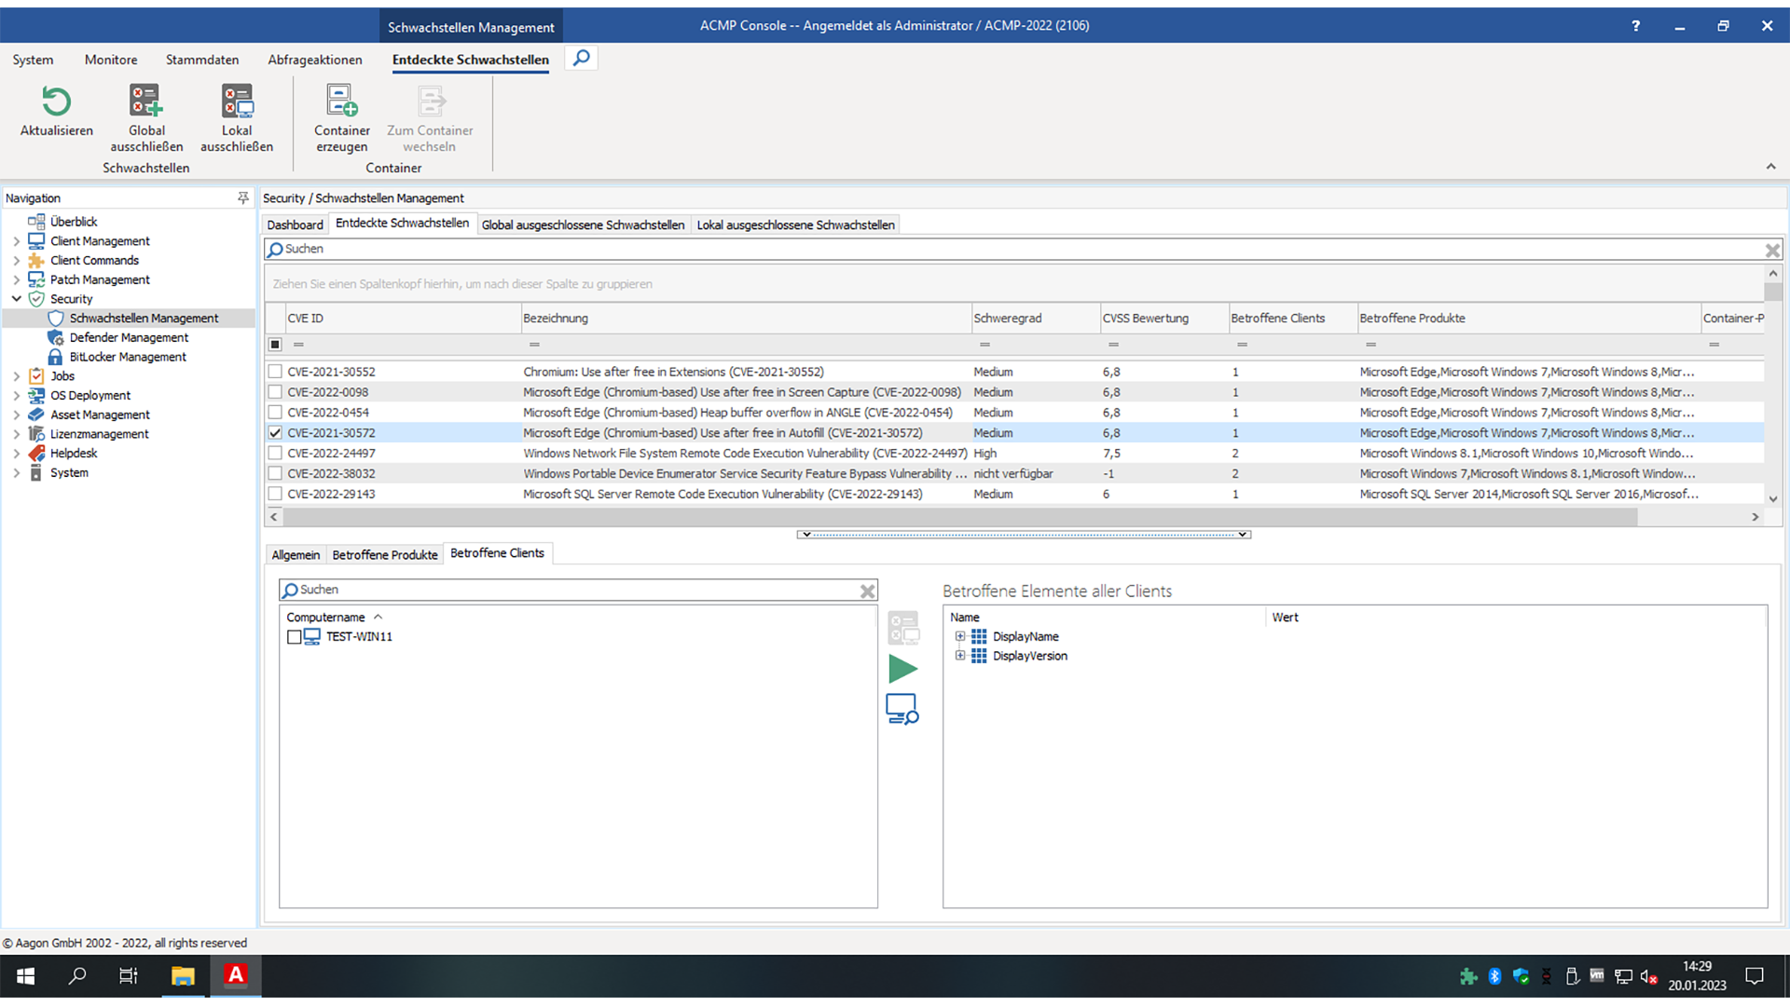Click the TEST-WIN11 computer icon
This screenshot has height=1006, width=1790.
[x=312, y=637]
